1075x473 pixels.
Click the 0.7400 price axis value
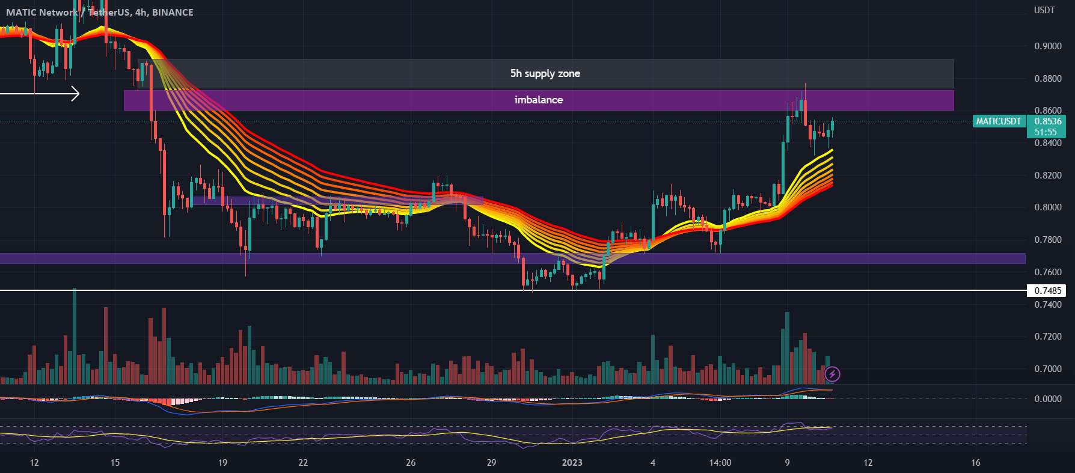(x=1047, y=305)
